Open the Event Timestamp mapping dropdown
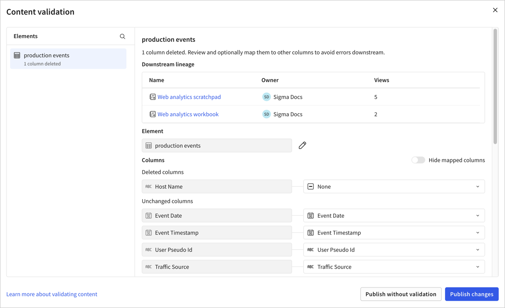This screenshot has height=308, width=505. coord(478,232)
